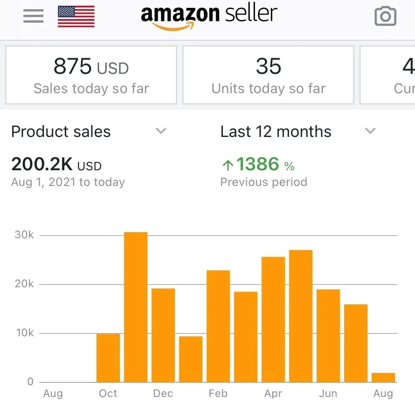415x402 pixels.
Task: Select the April sales bar
Action: click(x=273, y=319)
